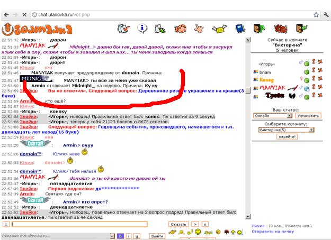
Task: Click the blue info icon in chat toolbar
Action: pyautogui.click(x=142, y=27)
